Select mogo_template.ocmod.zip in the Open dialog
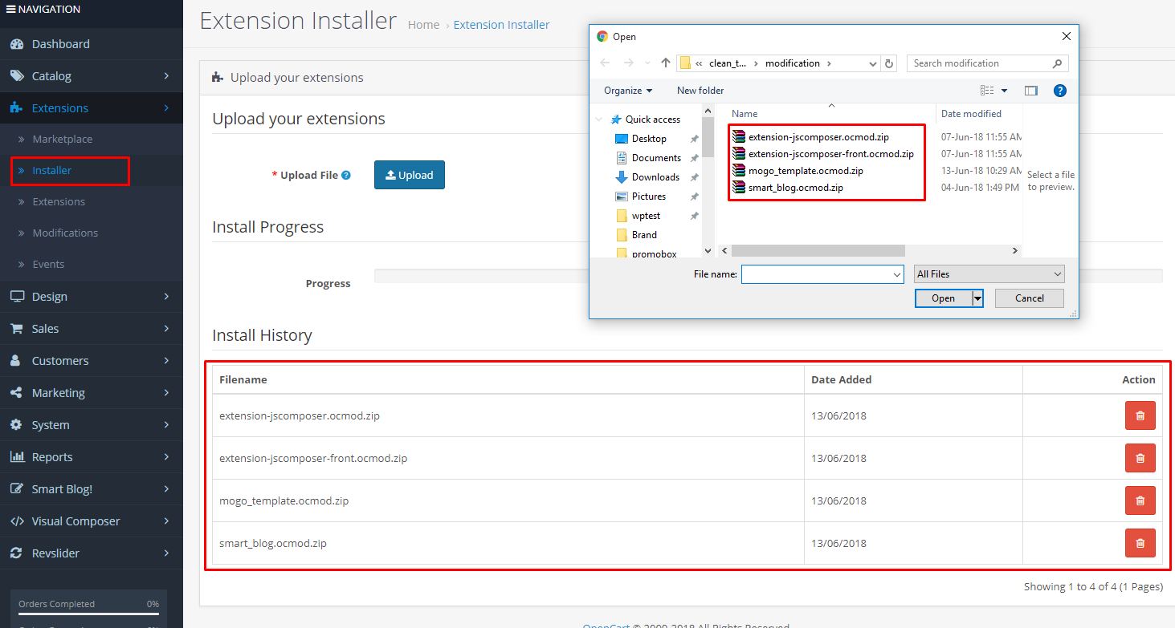 click(806, 171)
